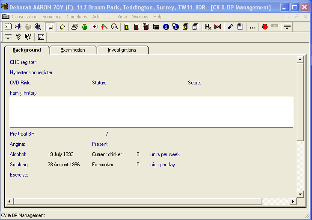This screenshot has width=312, height=220.
Task: Click the question mark help icon
Action: (x=18, y=37)
